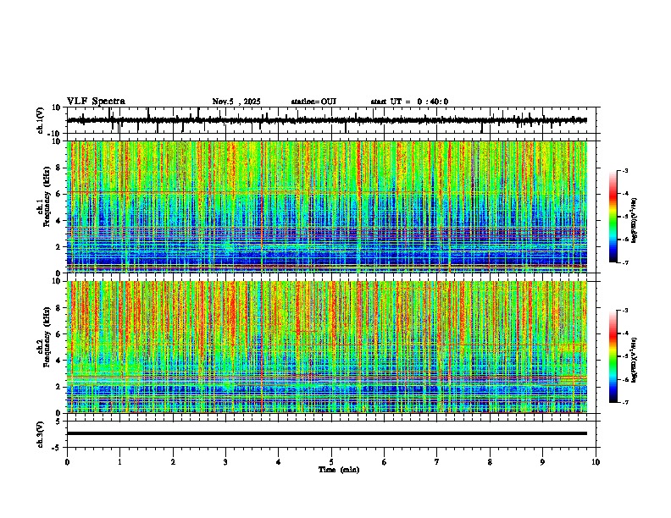Click the thick black ch.3 trace line

pyautogui.click(x=327, y=433)
